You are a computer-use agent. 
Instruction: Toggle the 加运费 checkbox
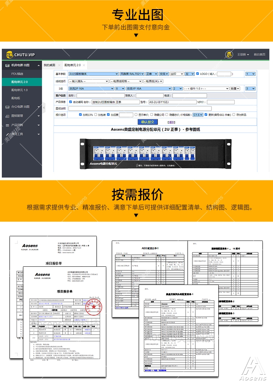click(108, 115)
